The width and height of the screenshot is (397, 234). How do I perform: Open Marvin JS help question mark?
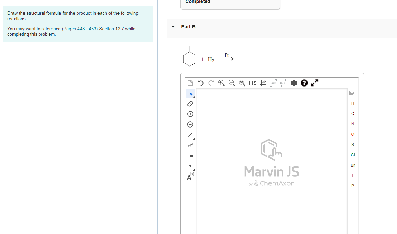pos(304,83)
